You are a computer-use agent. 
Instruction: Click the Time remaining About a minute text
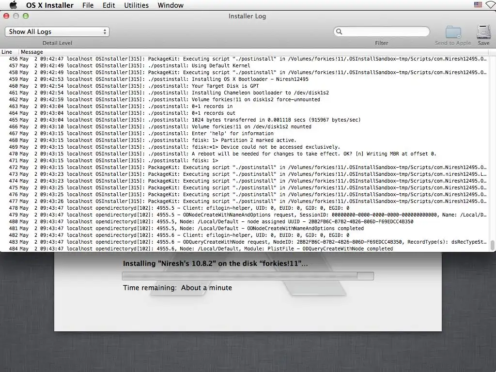pos(177,288)
